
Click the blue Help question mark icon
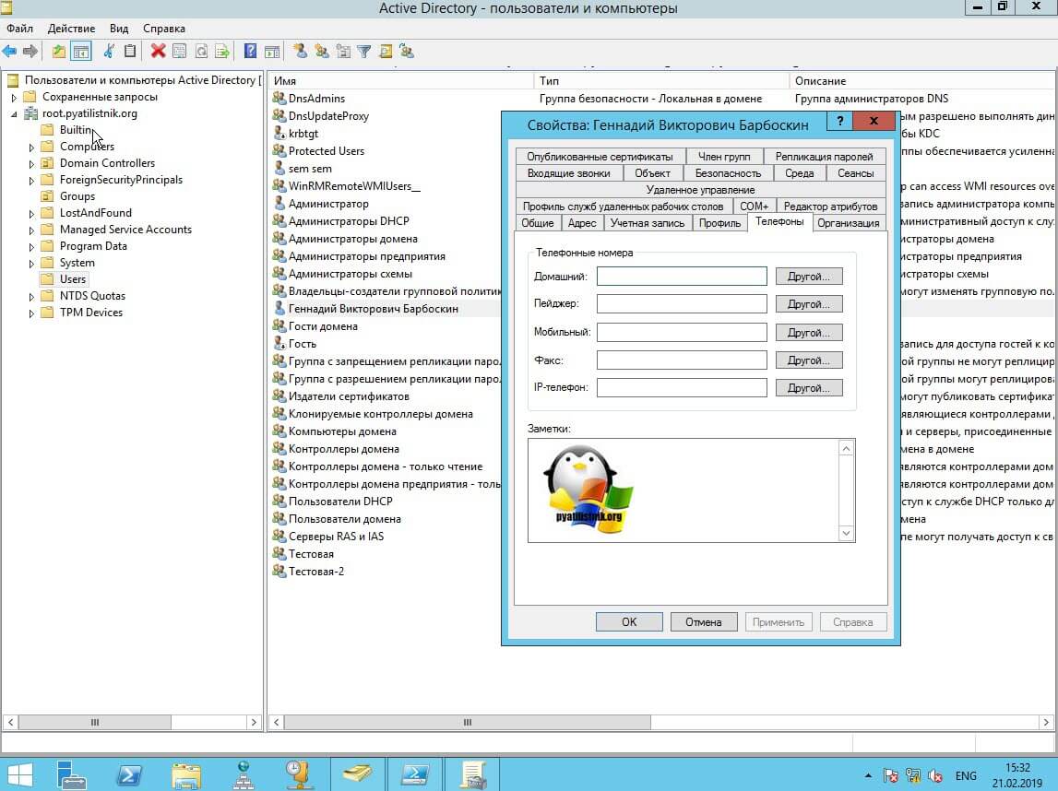click(250, 52)
